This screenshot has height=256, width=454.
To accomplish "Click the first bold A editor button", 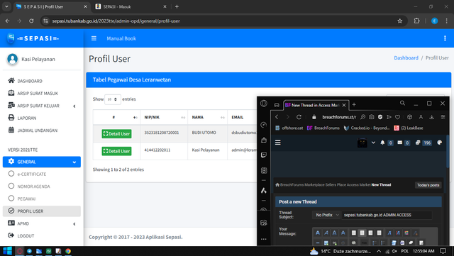I will point(318,233).
